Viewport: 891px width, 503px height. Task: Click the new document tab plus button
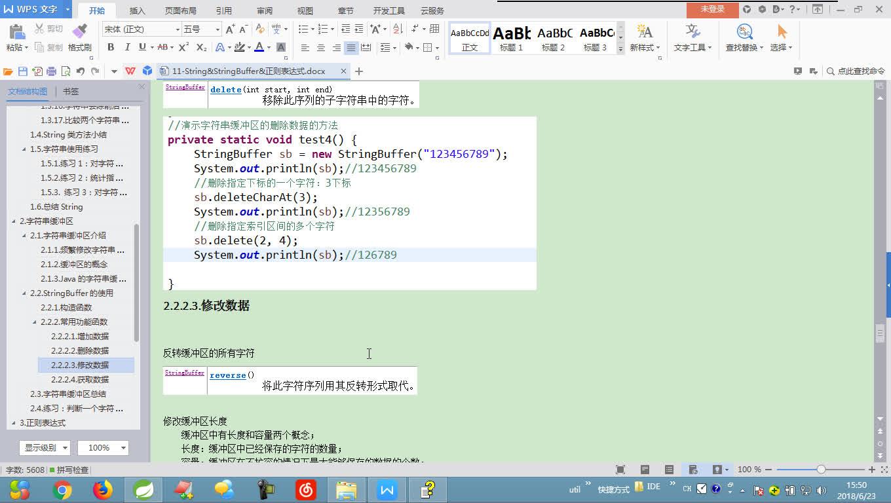pyautogui.click(x=359, y=71)
